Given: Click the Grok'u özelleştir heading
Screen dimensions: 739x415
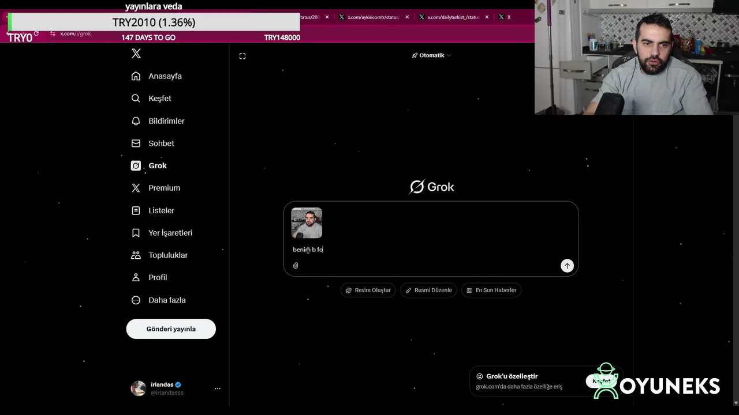Looking at the screenshot, I should (x=512, y=376).
